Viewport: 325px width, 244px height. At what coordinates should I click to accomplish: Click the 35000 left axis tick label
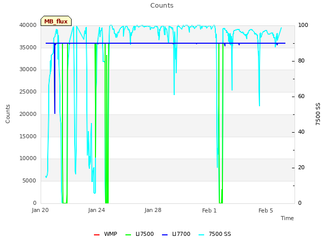point(28,47)
